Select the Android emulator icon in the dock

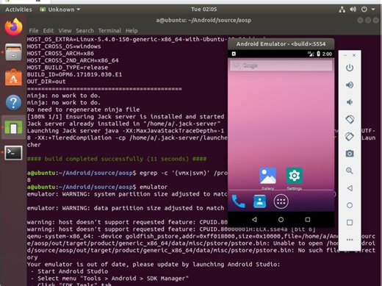(13, 127)
